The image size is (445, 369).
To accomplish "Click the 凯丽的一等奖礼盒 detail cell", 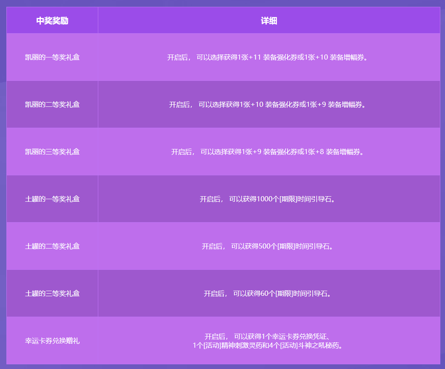I will [271, 57].
